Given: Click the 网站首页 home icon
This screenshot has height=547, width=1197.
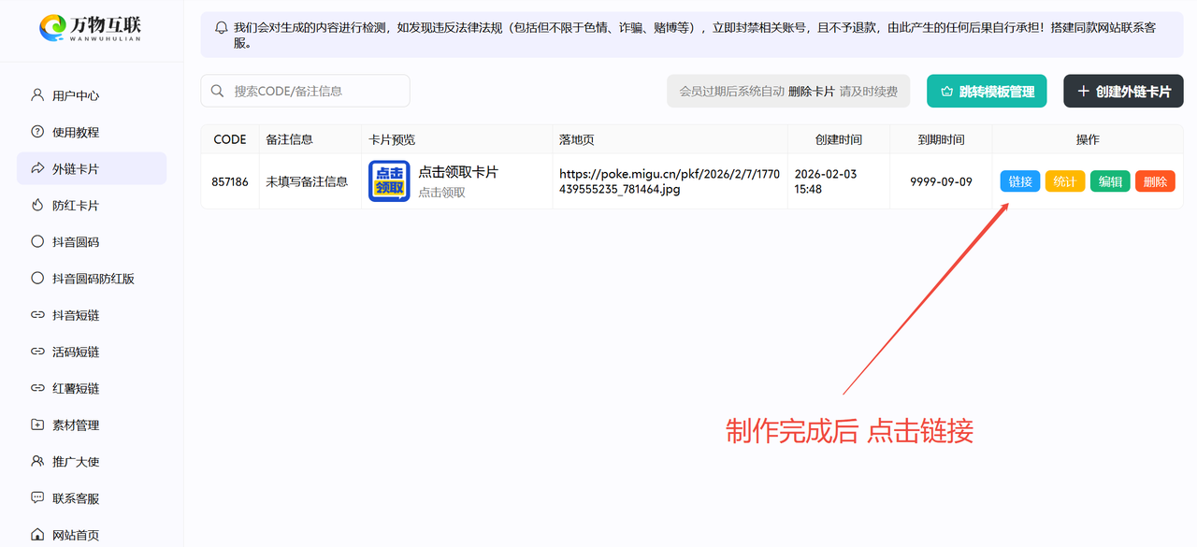Looking at the screenshot, I should [x=37, y=535].
